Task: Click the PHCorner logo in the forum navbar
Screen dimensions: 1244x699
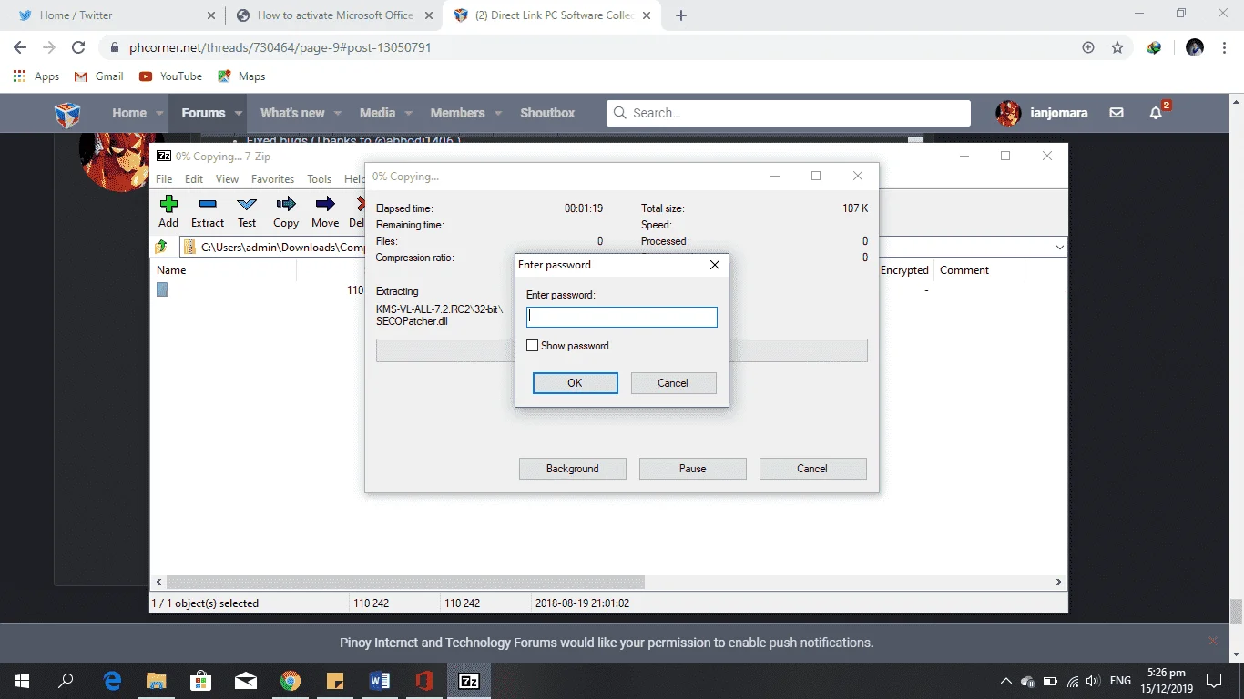Action: (x=67, y=114)
